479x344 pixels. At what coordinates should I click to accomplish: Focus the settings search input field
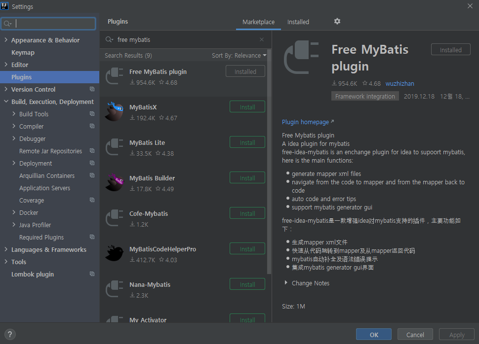48,24
